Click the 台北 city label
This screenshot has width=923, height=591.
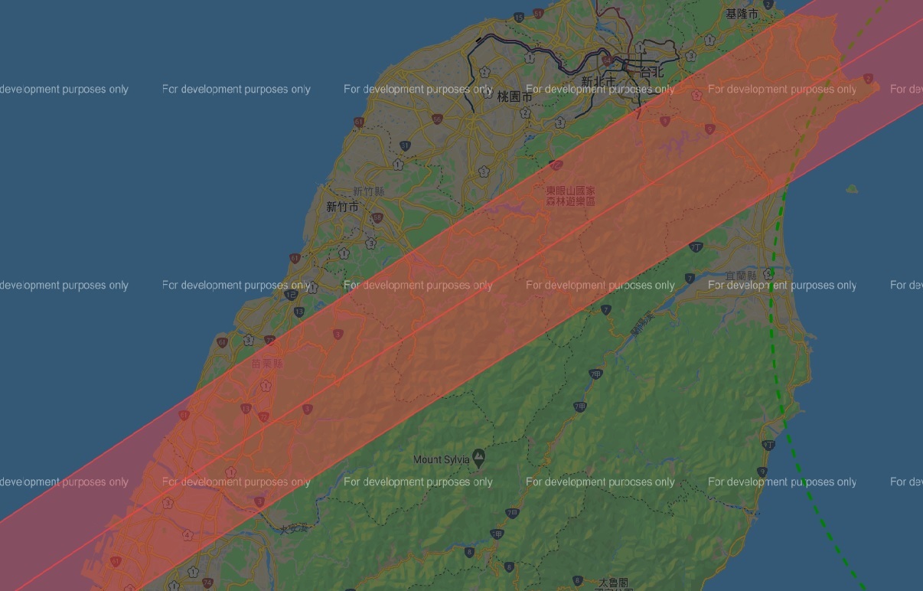pos(651,72)
